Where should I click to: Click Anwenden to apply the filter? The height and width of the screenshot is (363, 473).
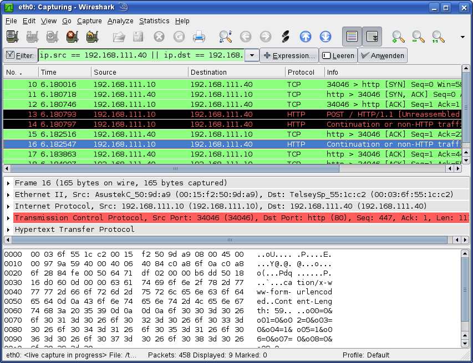(x=383, y=55)
